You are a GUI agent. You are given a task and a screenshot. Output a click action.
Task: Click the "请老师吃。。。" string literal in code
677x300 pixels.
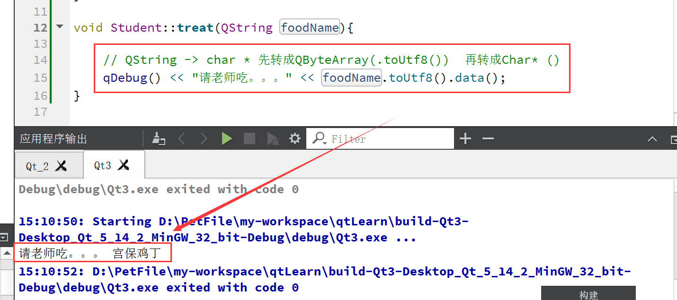tap(242, 77)
